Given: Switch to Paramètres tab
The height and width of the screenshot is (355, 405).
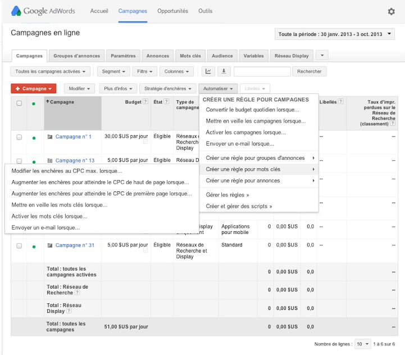Looking at the screenshot, I should click(123, 56).
